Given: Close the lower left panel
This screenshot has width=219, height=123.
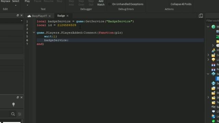Looking at the screenshot, I should [21, 97].
